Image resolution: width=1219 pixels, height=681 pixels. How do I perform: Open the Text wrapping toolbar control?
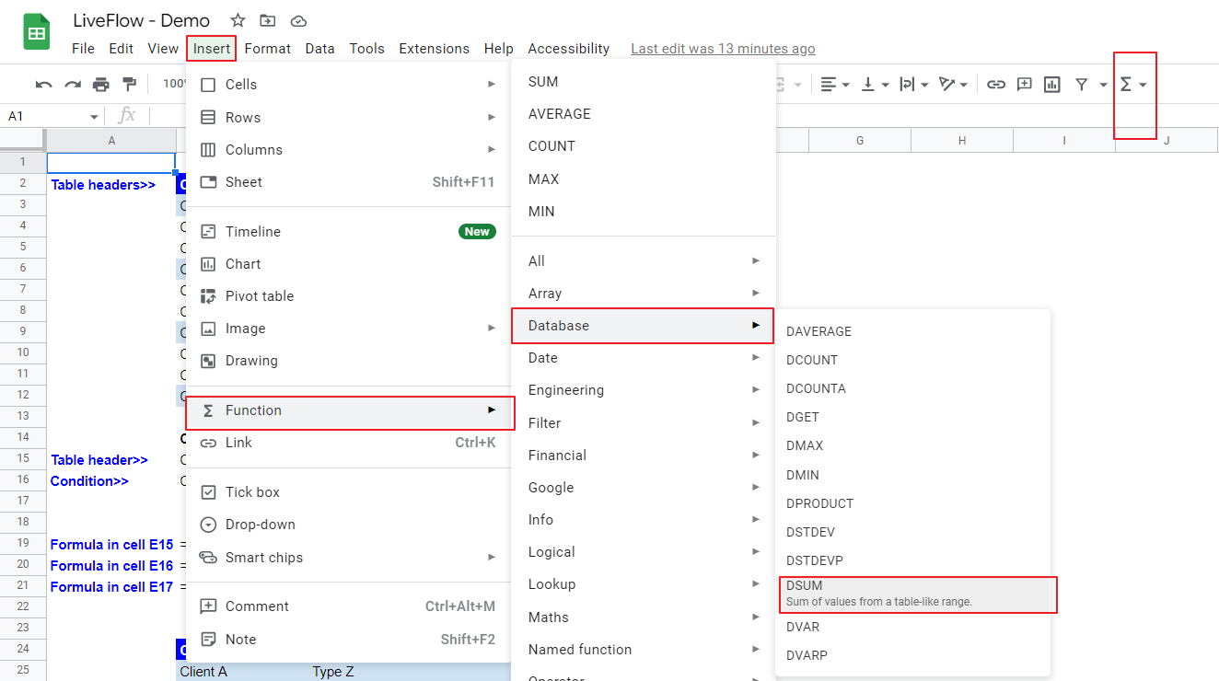click(x=913, y=85)
